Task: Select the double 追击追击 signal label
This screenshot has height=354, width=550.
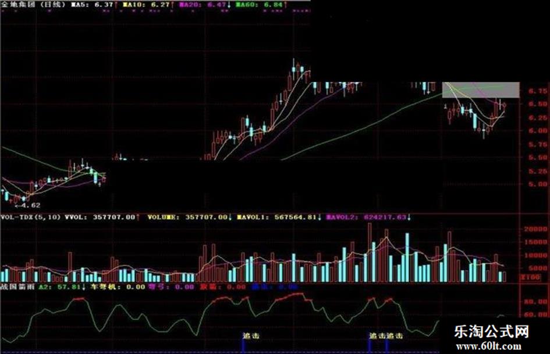Action: coord(386,336)
